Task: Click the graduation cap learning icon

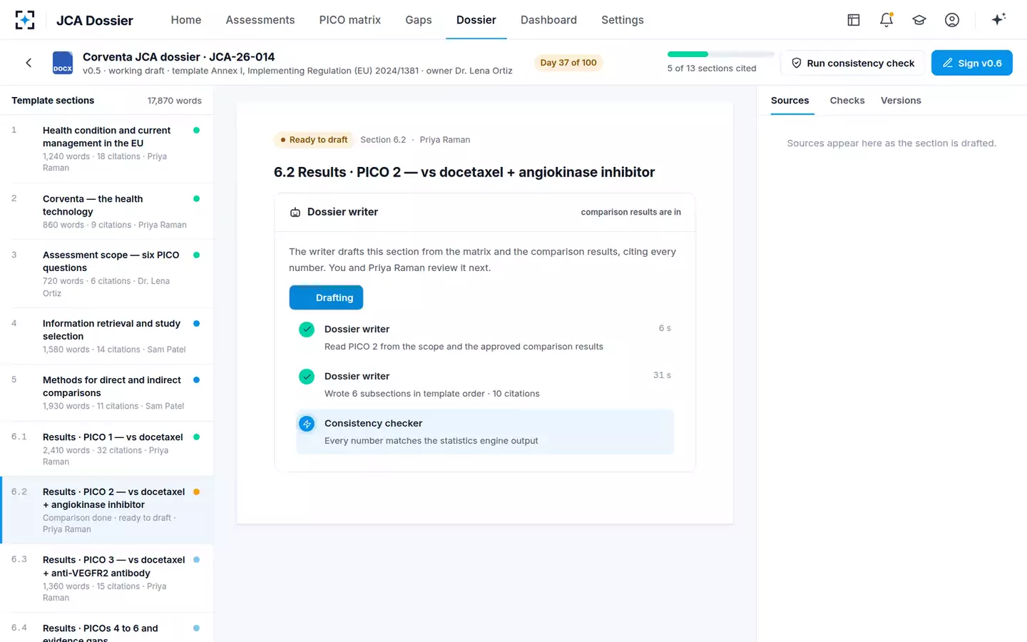Action: click(x=919, y=20)
